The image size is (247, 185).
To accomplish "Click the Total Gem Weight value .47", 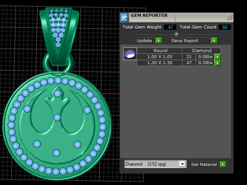I will click(x=170, y=27).
